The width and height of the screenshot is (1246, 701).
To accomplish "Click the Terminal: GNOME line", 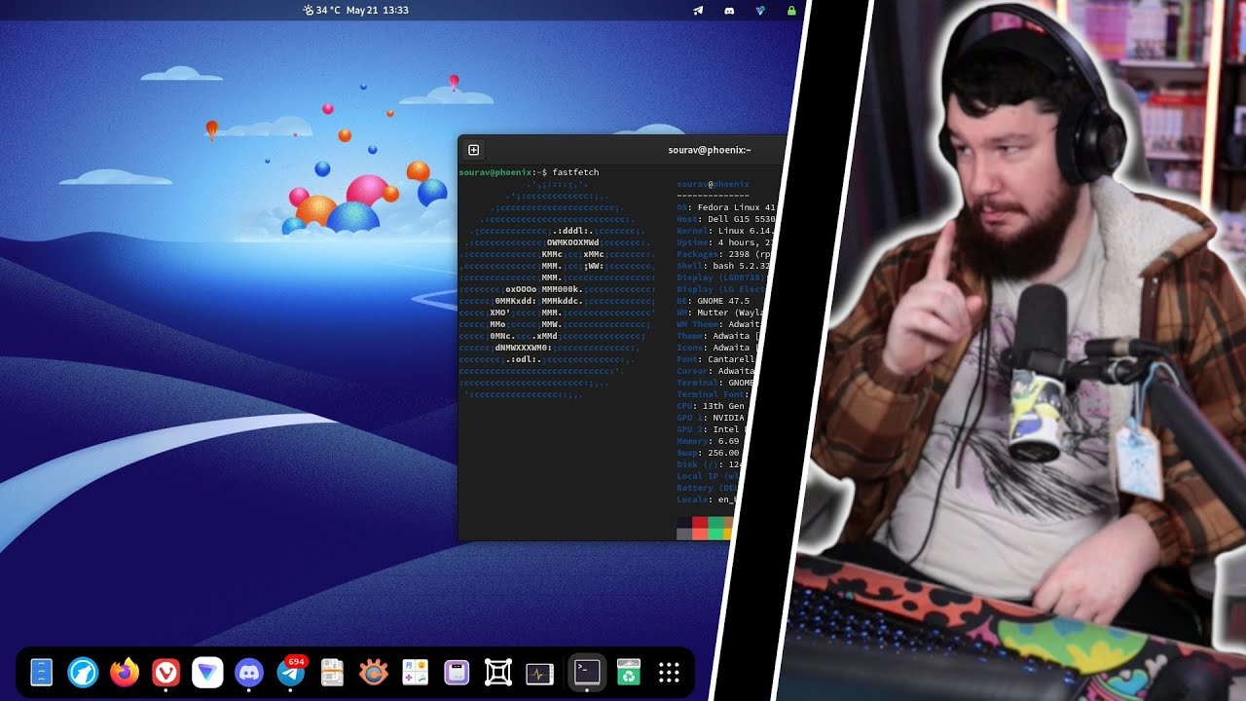I will tap(716, 383).
